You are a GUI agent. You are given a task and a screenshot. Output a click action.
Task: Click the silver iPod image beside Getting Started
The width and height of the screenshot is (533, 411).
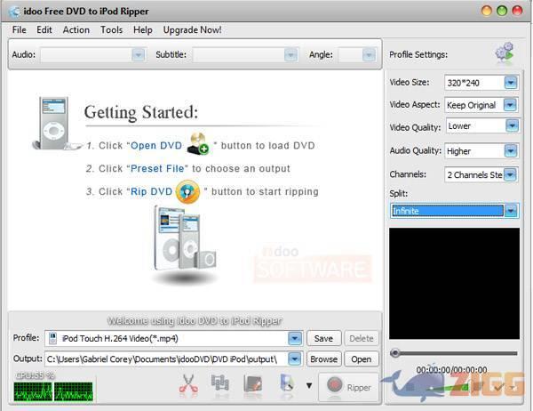[x=53, y=124]
